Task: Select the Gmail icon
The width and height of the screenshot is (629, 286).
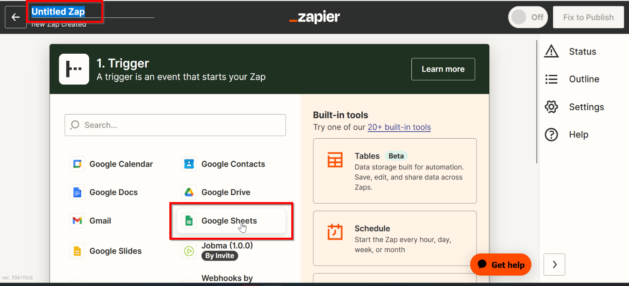Action: pos(77,221)
